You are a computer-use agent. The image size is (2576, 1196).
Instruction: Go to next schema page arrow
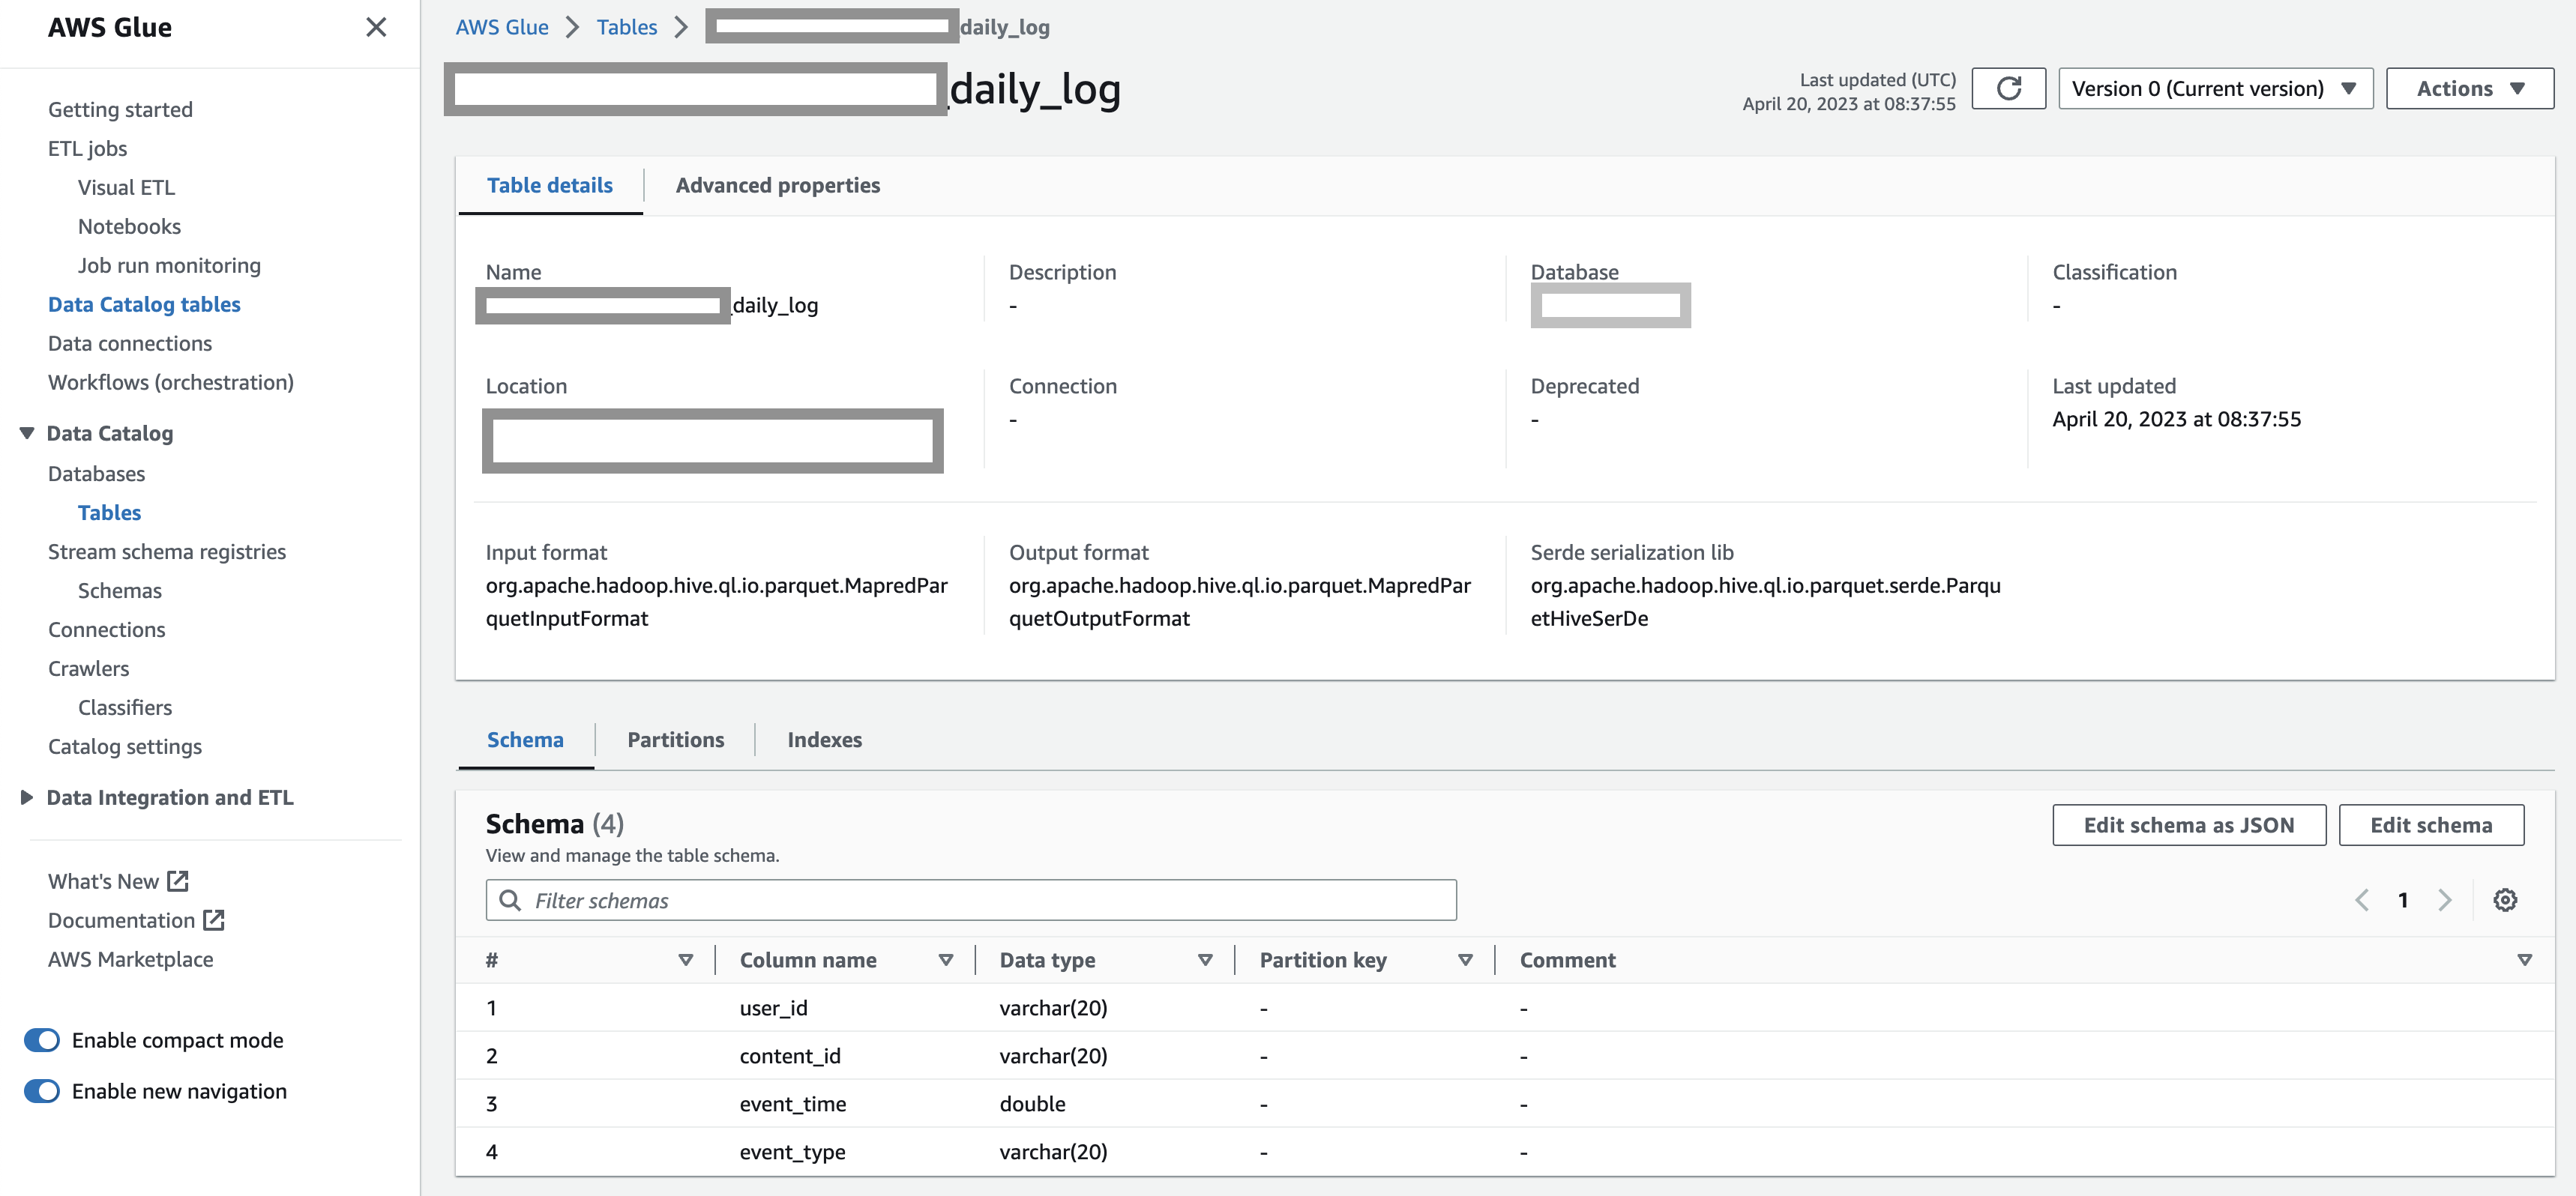[x=2444, y=900]
